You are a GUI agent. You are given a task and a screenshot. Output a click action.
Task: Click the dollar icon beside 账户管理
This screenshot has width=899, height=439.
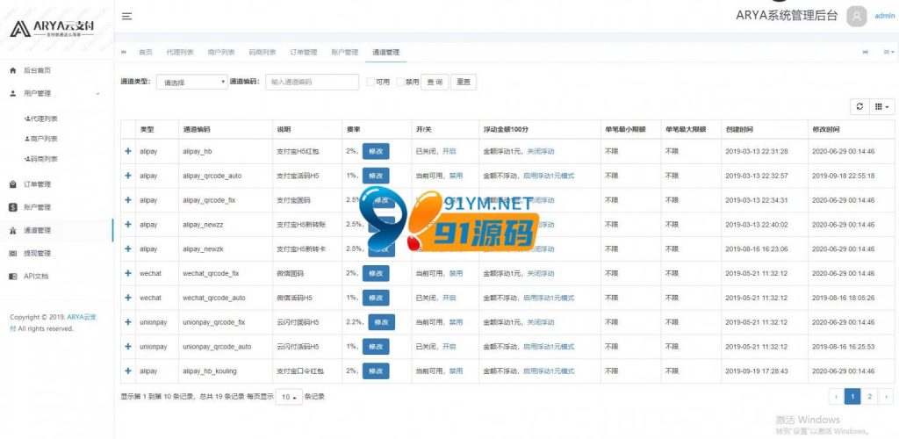[x=13, y=207]
